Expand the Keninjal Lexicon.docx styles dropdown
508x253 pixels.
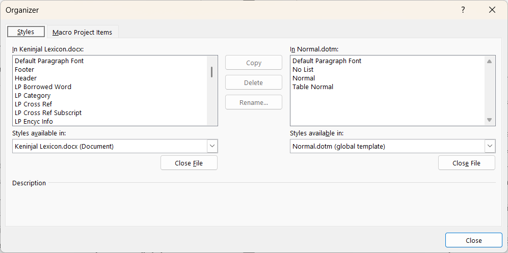click(212, 146)
